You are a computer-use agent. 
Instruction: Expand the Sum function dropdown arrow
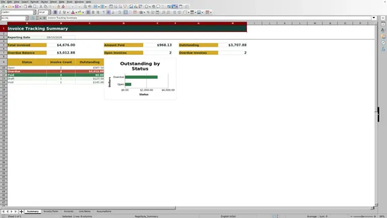click(x=41, y=18)
